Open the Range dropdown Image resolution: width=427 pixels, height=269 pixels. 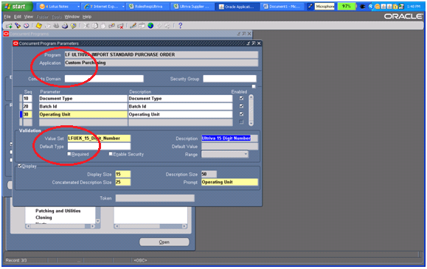[246, 154]
